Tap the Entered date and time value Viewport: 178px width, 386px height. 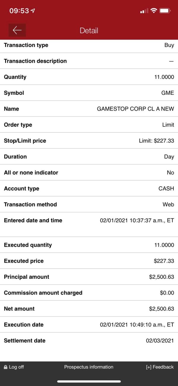pyautogui.click(x=137, y=220)
